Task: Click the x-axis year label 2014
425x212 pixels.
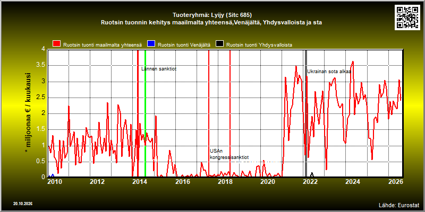Action: coord(140,182)
